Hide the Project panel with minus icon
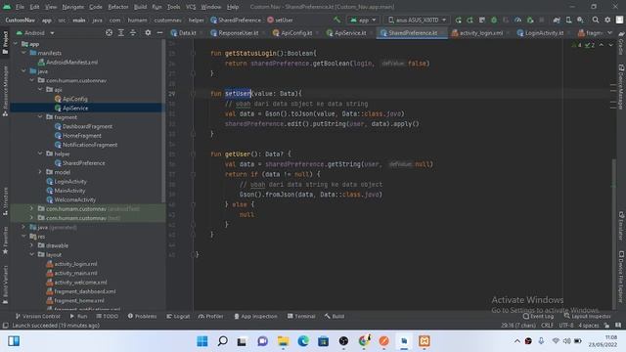 (x=159, y=32)
